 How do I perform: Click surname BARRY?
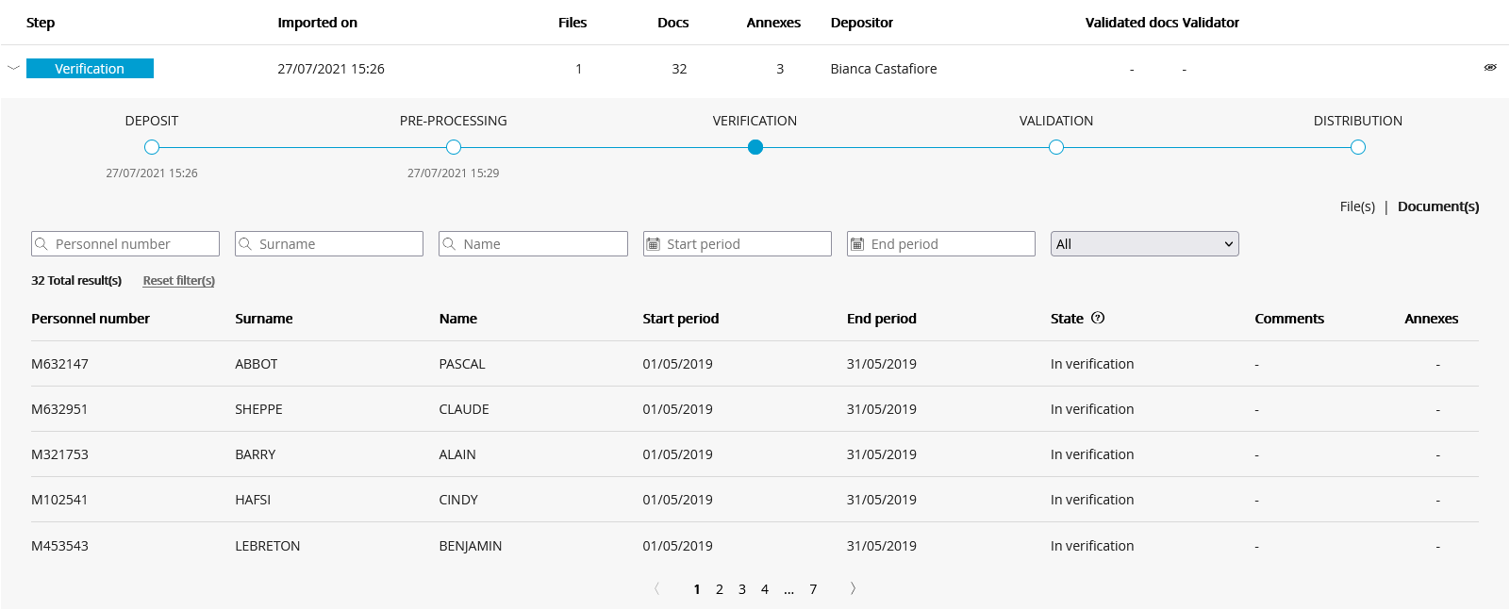click(x=256, y=454)
